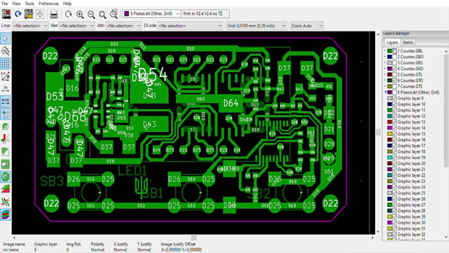449x253 pixels.
Task: Click the load drill file crosshair icon
Action: tap(40, 14)
